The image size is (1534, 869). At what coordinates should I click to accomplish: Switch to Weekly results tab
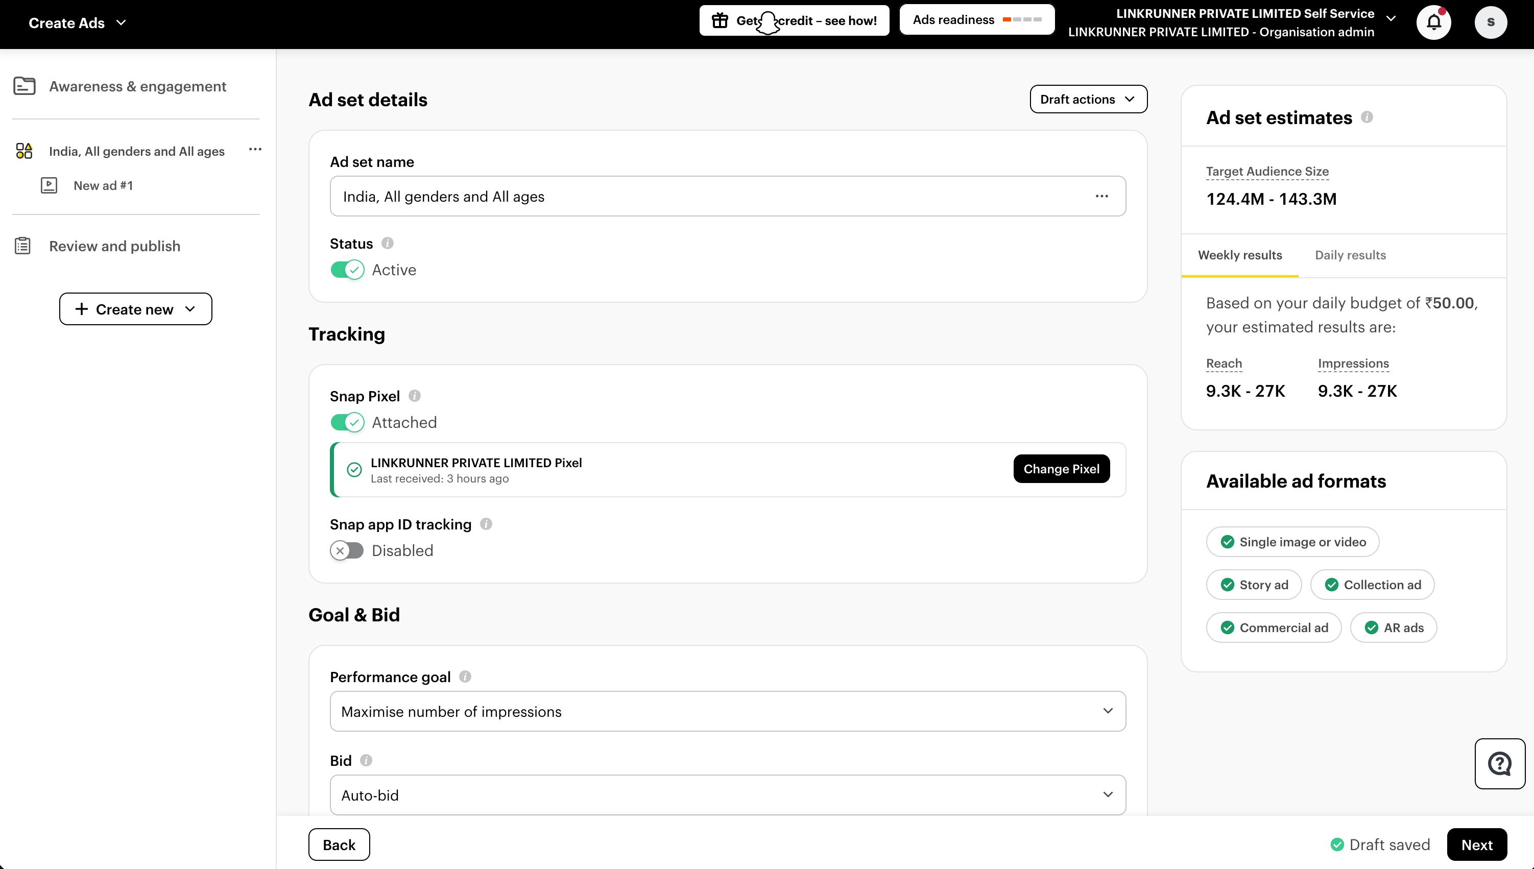click(x=1240, y=255)
